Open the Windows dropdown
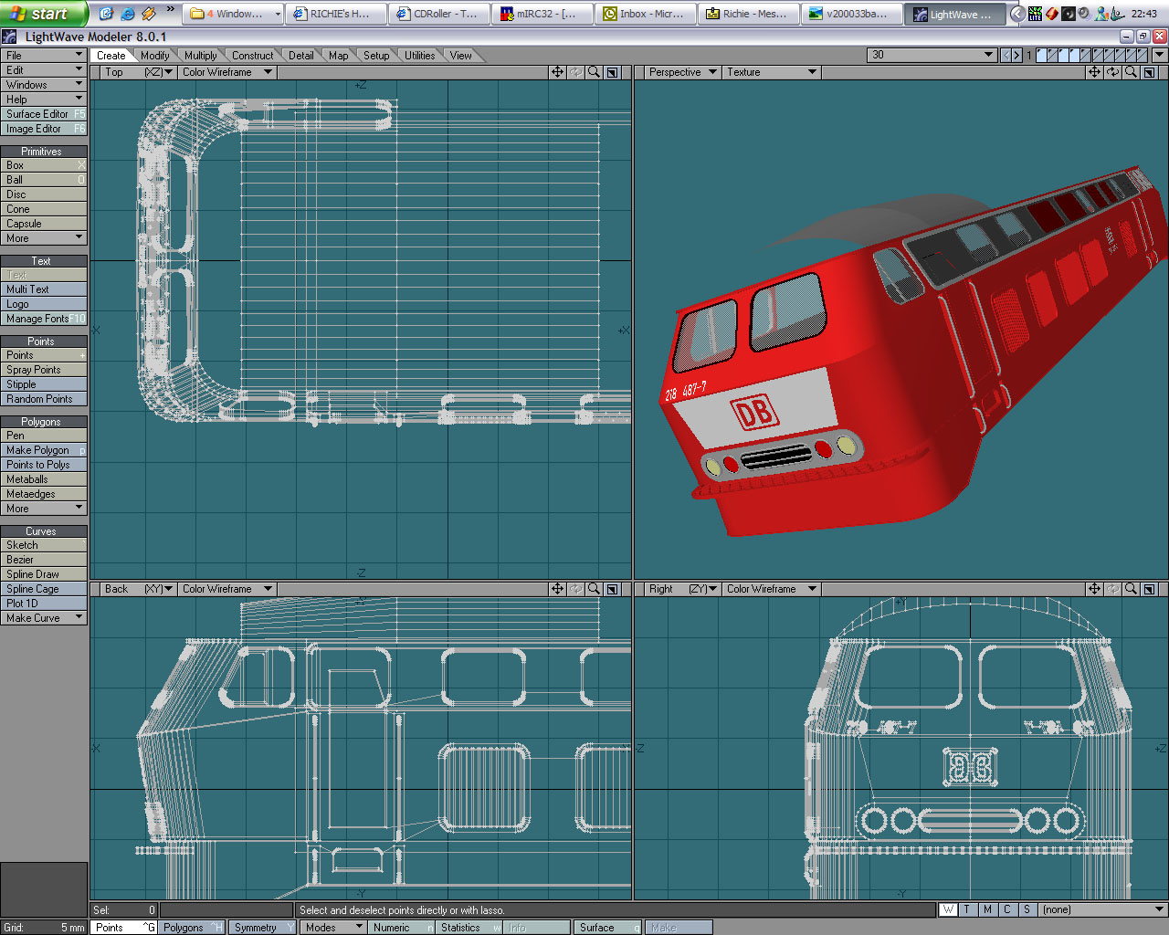Viewport: 1169px width, 935px height. pyautogui.click(x=44, y=84)
